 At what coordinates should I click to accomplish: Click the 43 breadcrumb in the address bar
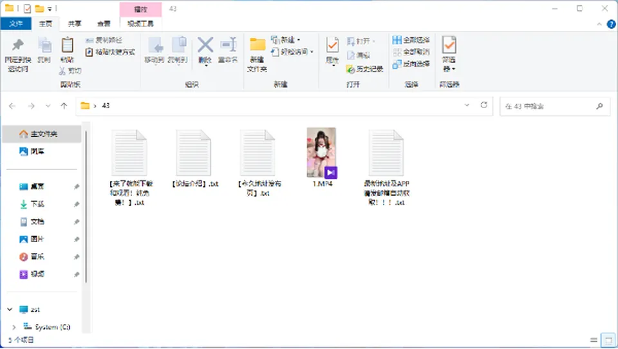tap(106, 106)
